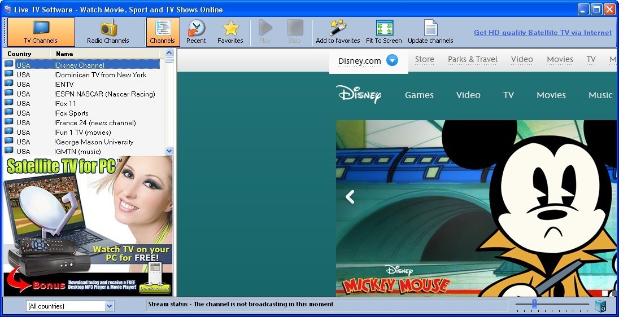
Task: Add current channel to favorites
Action: 338,32
